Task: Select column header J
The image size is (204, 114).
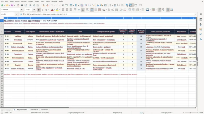Action: click(160, 18)
